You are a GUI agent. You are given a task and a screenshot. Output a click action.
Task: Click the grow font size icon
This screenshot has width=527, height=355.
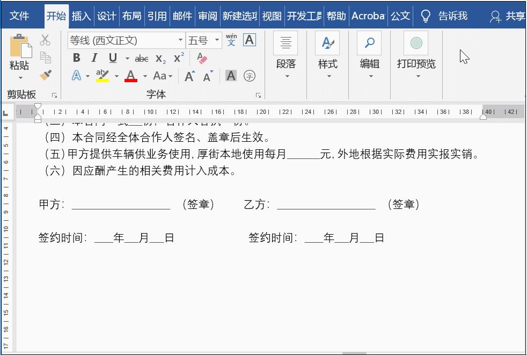click(x=190, y=76)
